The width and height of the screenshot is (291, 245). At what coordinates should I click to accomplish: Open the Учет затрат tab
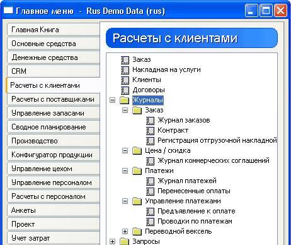(x=54, y=238)
